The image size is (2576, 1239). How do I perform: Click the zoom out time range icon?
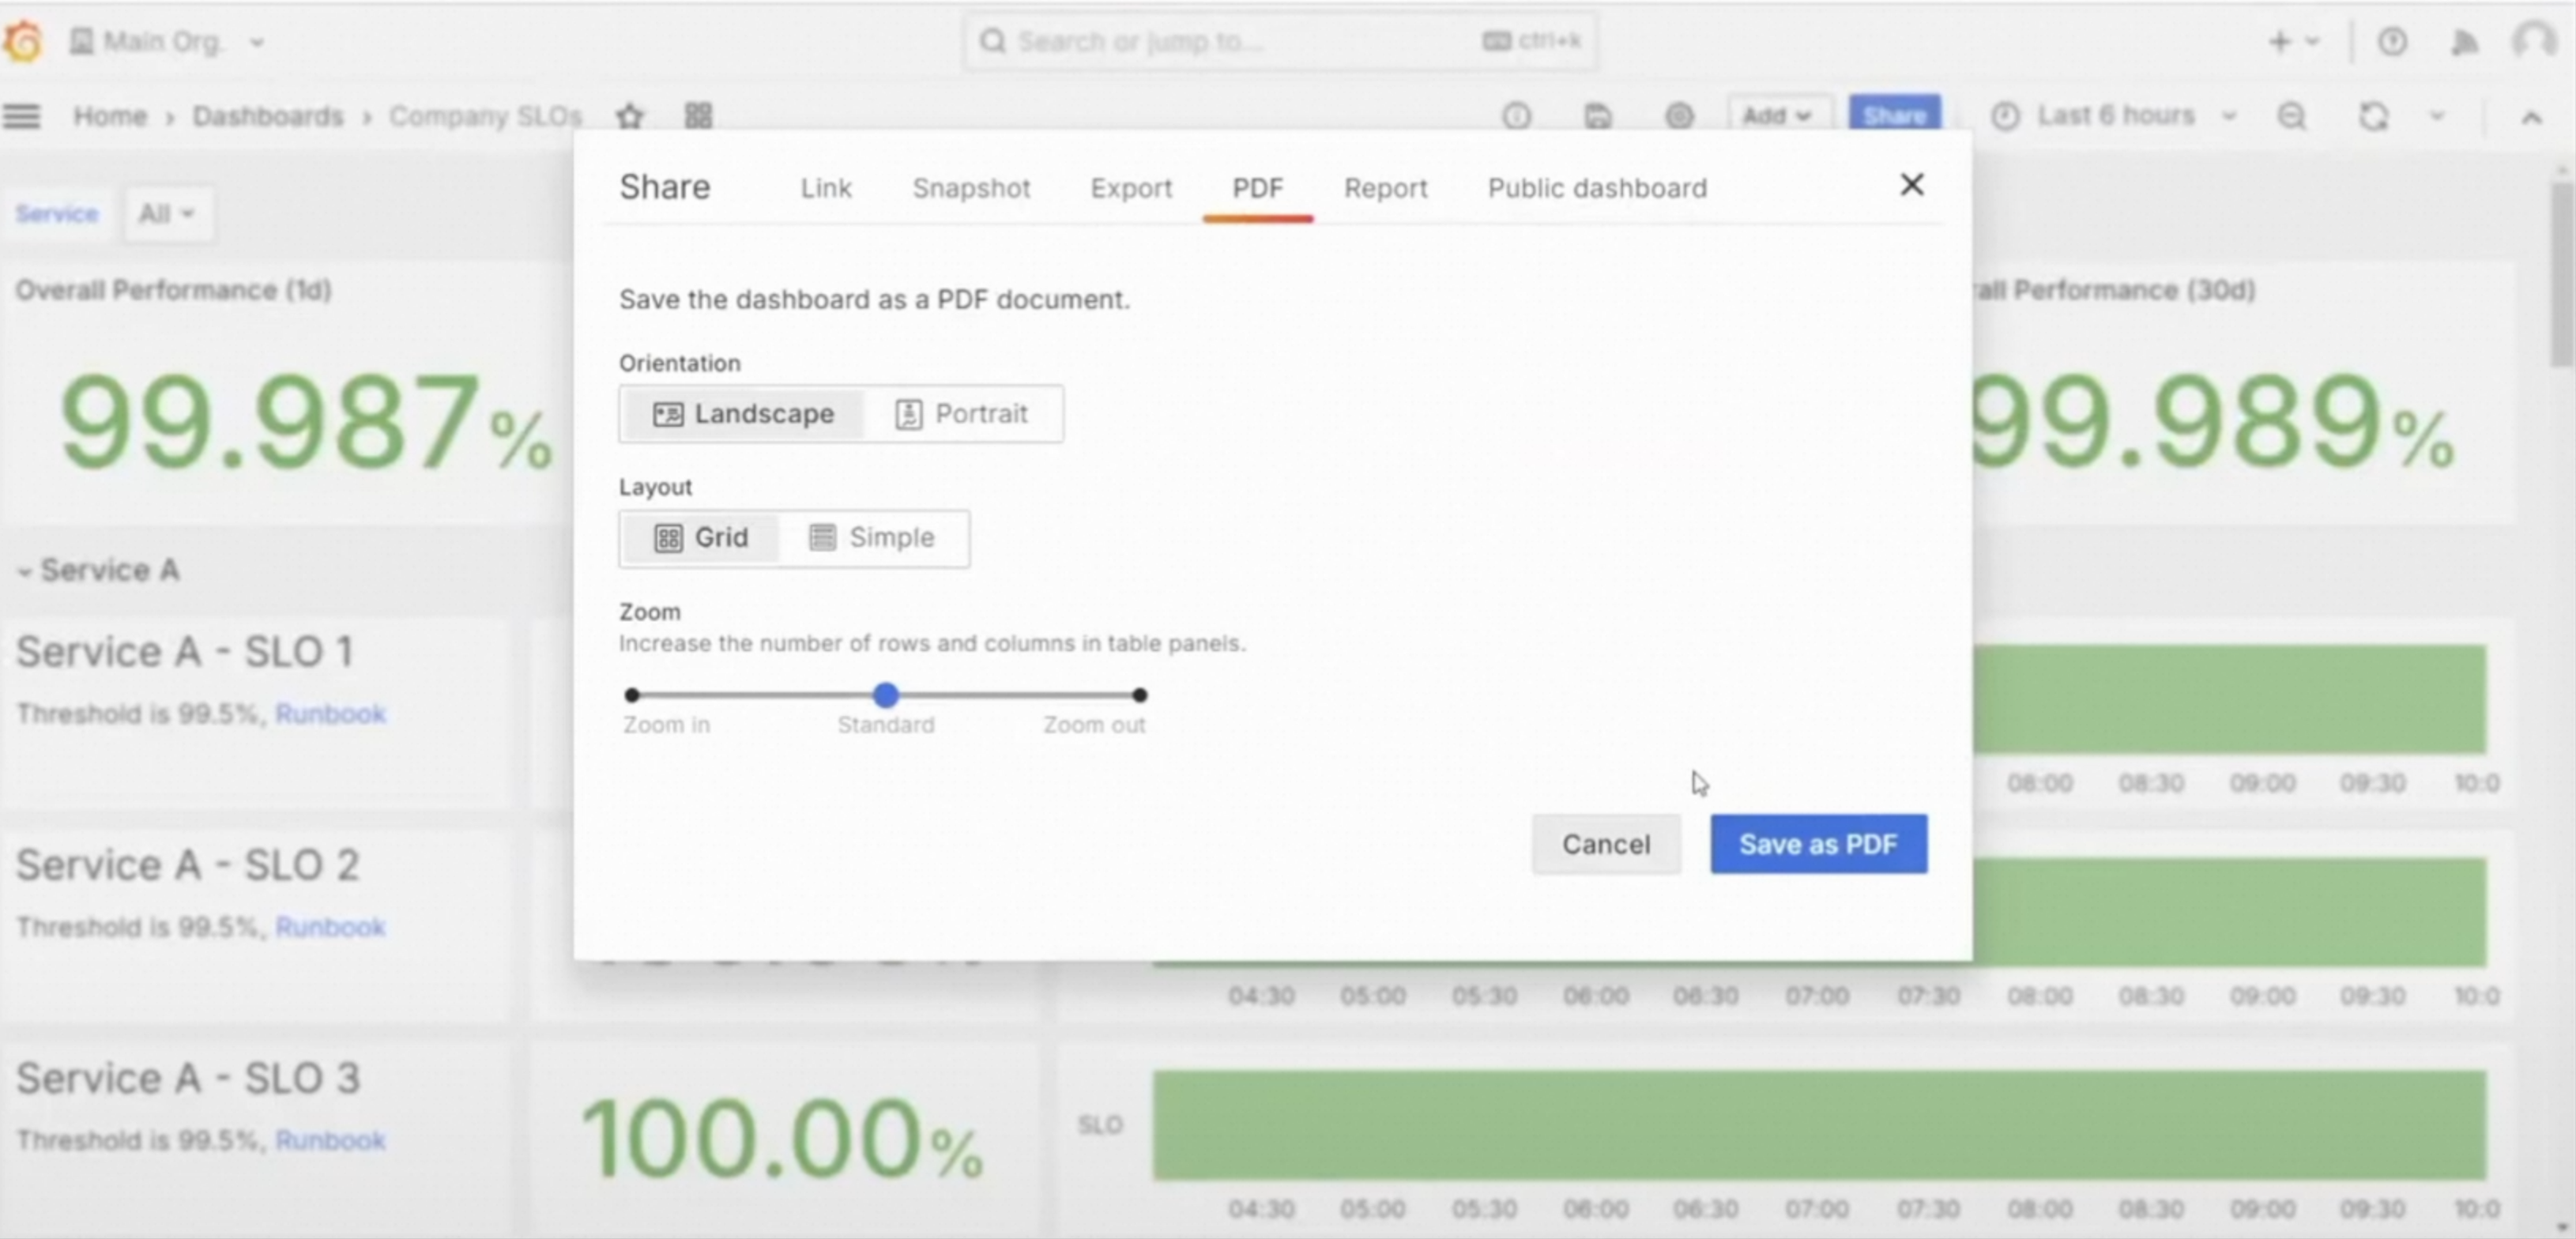click(2291, 116)
